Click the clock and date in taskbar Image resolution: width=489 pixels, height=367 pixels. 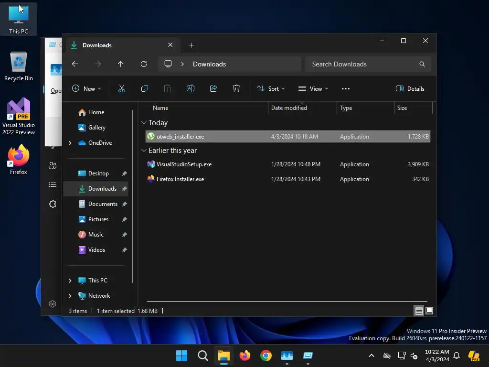[x=437, y=356]
